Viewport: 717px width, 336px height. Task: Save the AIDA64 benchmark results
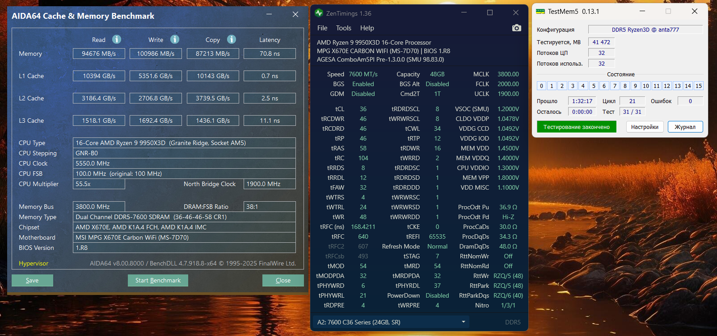coord(32,280)
